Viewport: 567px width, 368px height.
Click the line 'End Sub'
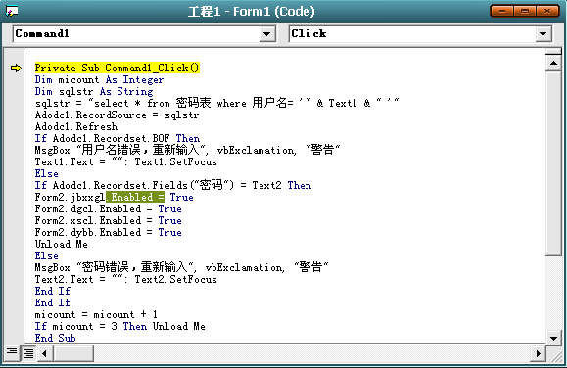tap(55, 338)
